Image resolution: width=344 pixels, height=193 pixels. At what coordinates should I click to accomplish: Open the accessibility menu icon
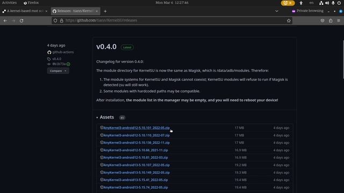coord(301,3)
